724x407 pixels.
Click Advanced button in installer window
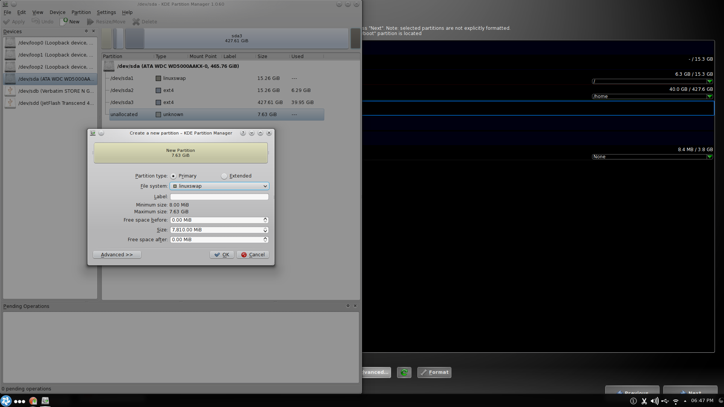point(376,372)
